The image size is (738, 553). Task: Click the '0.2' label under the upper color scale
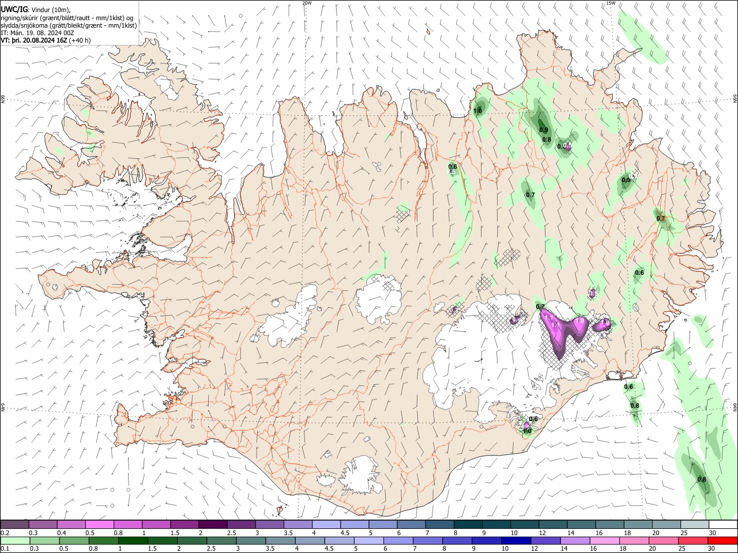5,533
